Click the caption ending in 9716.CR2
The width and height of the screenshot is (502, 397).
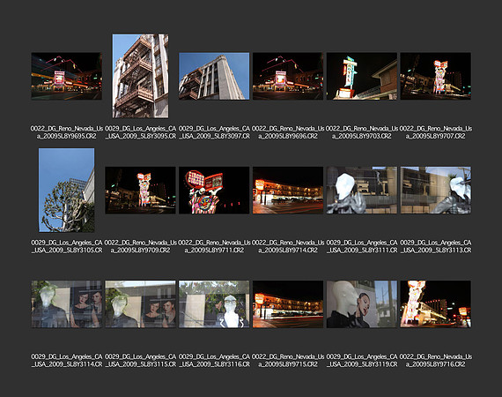(x=435, y=361)
